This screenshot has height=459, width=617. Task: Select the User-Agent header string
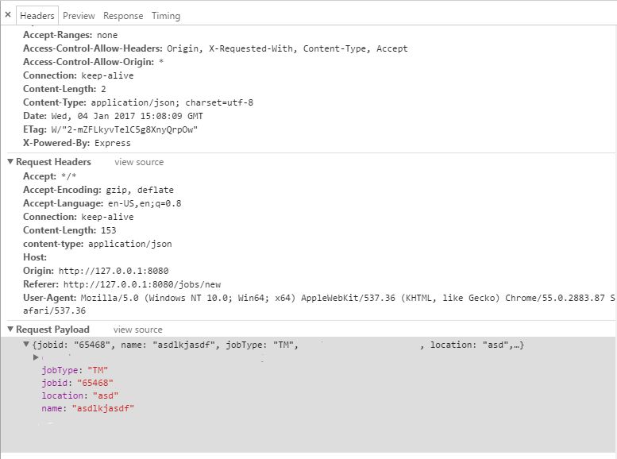click(x=318, y=304)
